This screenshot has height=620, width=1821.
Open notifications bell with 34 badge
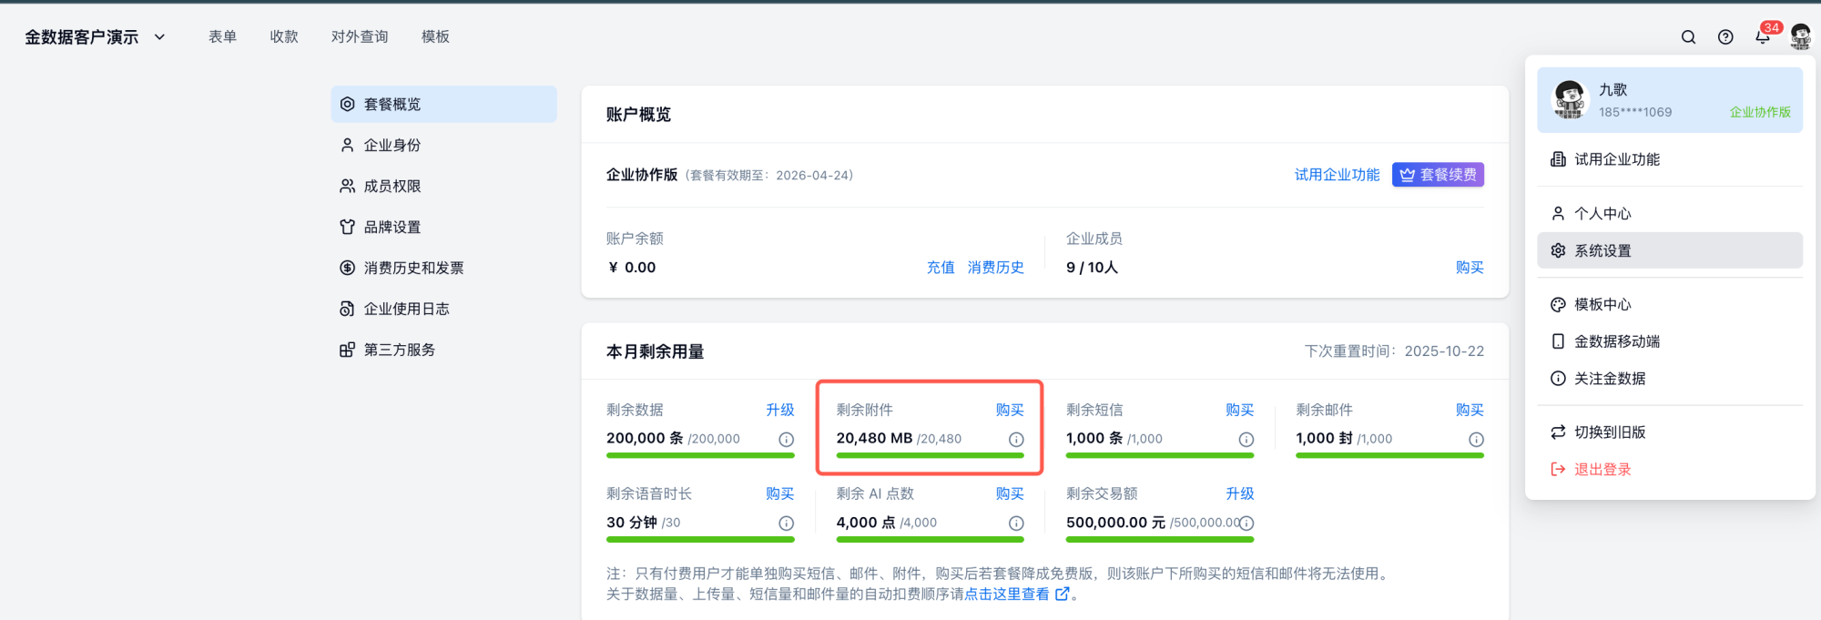click(1763, 37)
